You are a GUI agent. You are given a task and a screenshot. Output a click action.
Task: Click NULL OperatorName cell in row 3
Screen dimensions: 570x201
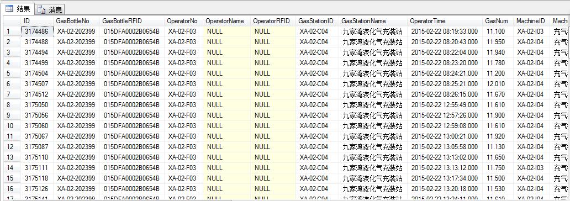pyautogui.click(x=227, y=52)
